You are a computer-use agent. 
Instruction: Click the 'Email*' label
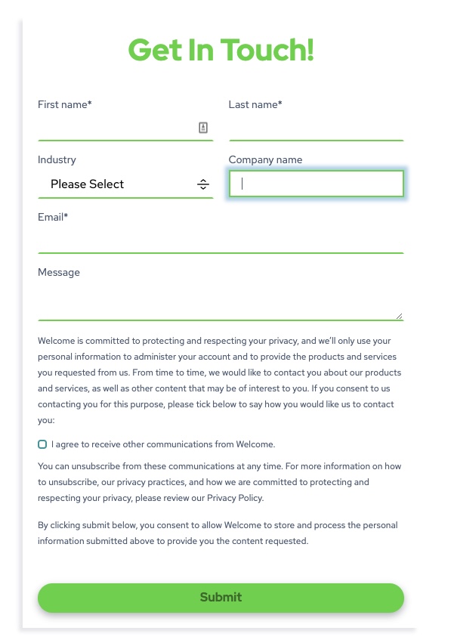point(53,217)
